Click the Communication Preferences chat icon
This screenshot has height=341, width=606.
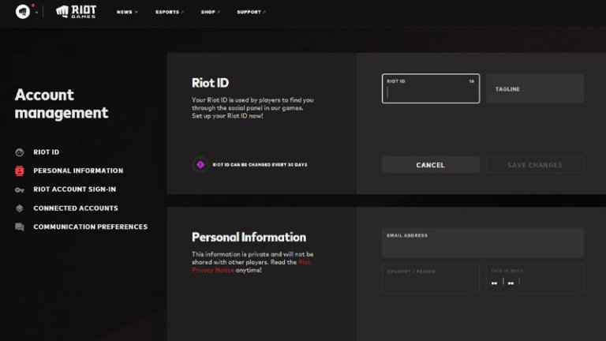click(19, 227)
